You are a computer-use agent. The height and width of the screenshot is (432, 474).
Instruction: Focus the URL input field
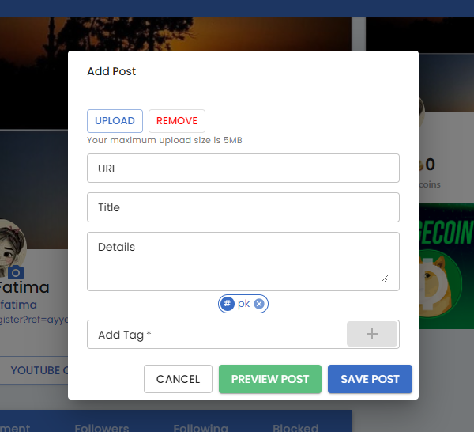pyautogui.click(x=243, y=168)
